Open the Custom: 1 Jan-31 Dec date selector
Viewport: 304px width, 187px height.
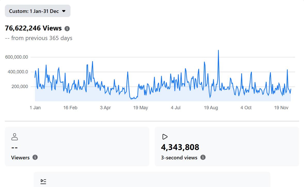pos(37,11)
